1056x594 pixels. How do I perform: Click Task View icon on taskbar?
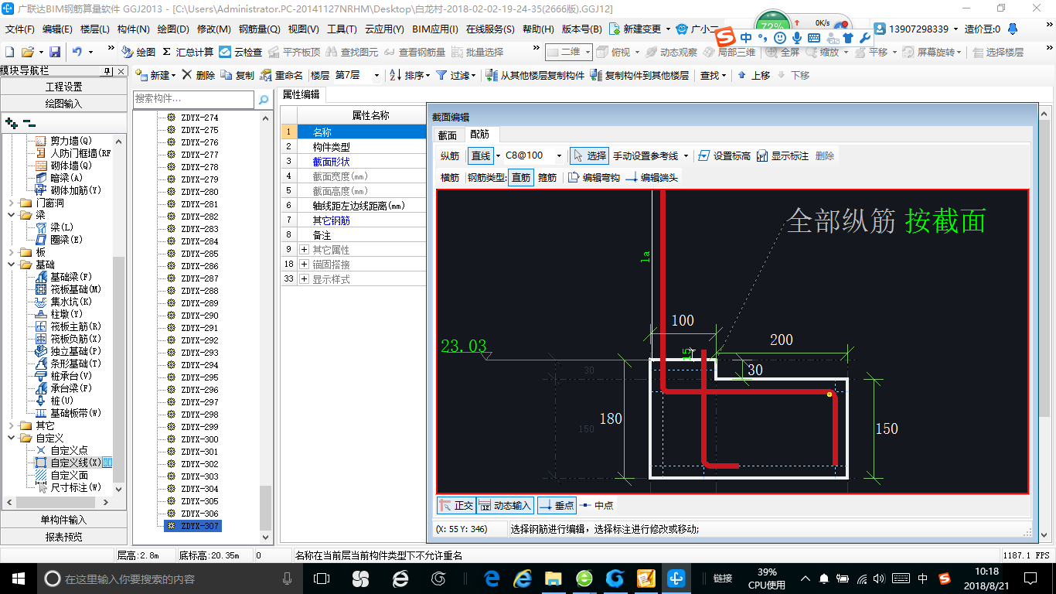(321, 578)
